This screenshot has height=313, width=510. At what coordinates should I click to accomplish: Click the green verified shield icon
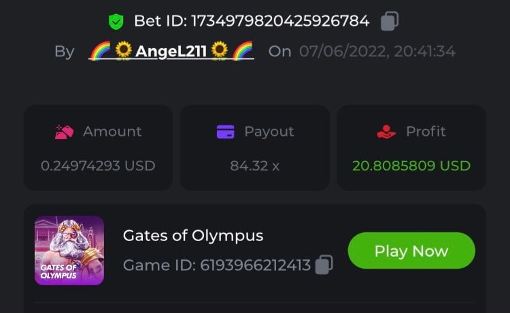(x=116, y=22)
